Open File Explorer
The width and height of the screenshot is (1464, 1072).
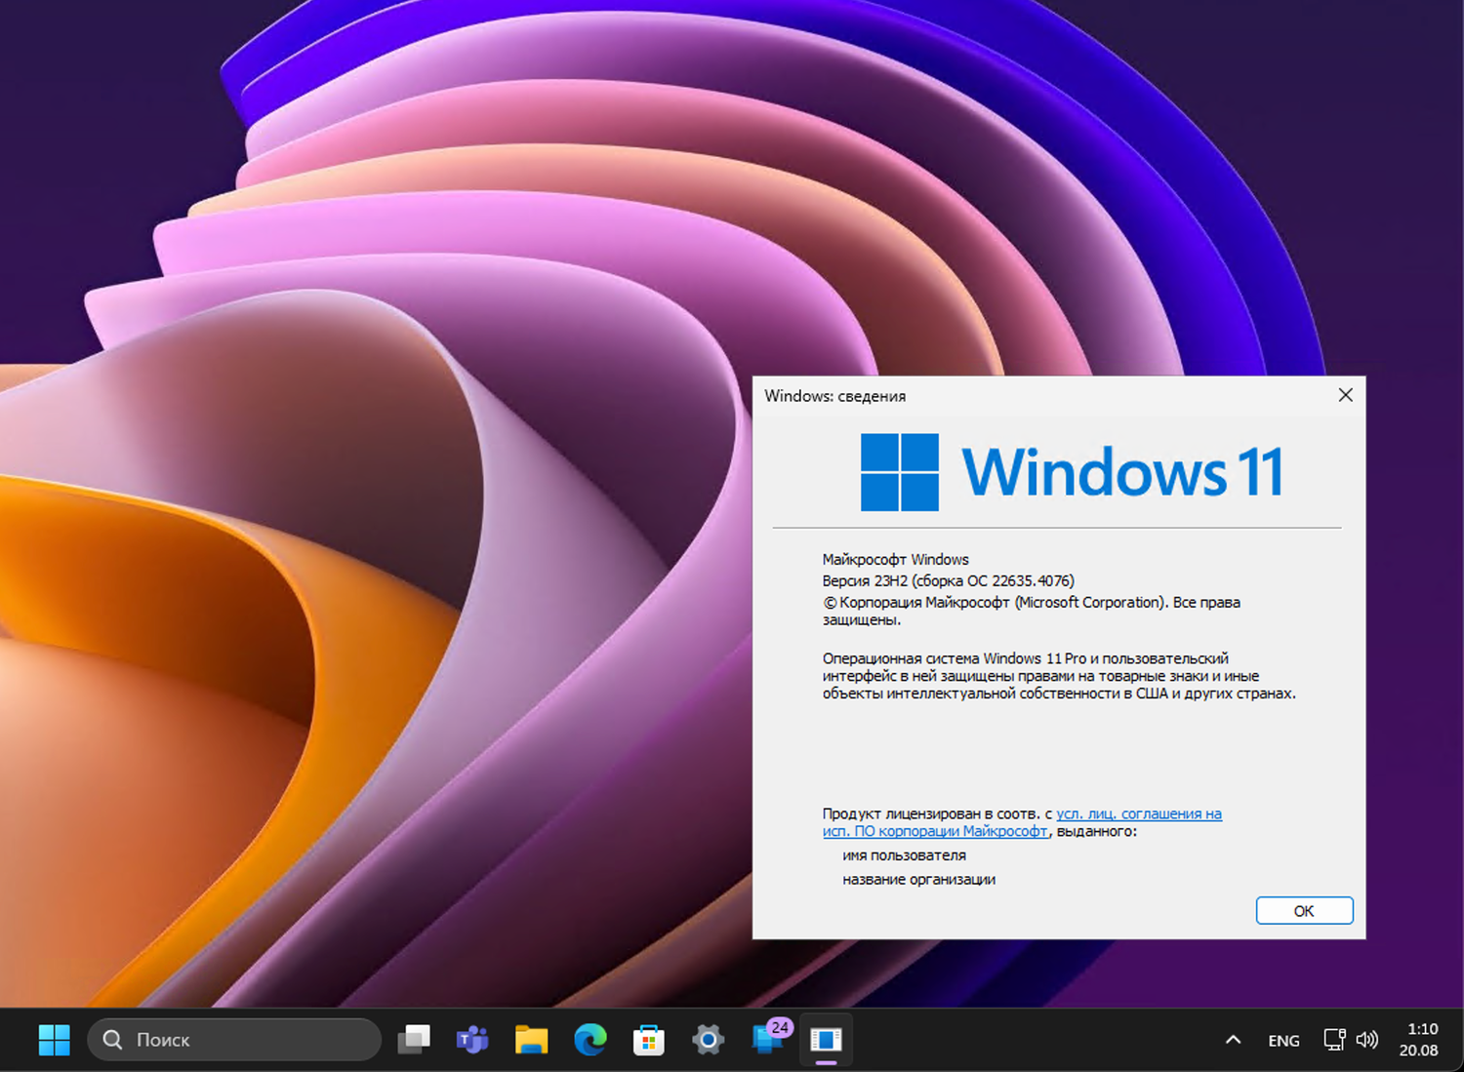531,1040
